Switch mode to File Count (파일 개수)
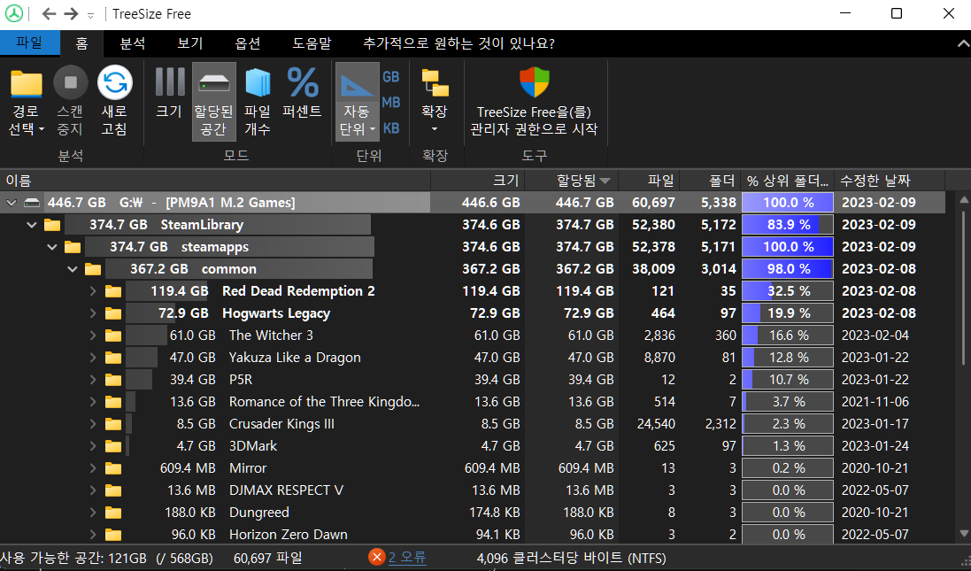 click(x=258, y=102)
